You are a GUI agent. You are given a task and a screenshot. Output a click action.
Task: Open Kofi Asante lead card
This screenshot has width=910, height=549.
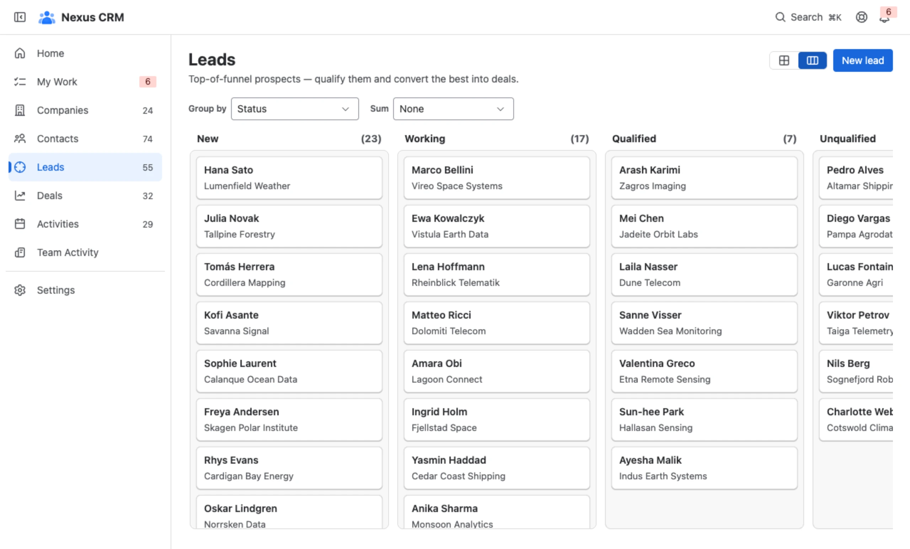289,323
